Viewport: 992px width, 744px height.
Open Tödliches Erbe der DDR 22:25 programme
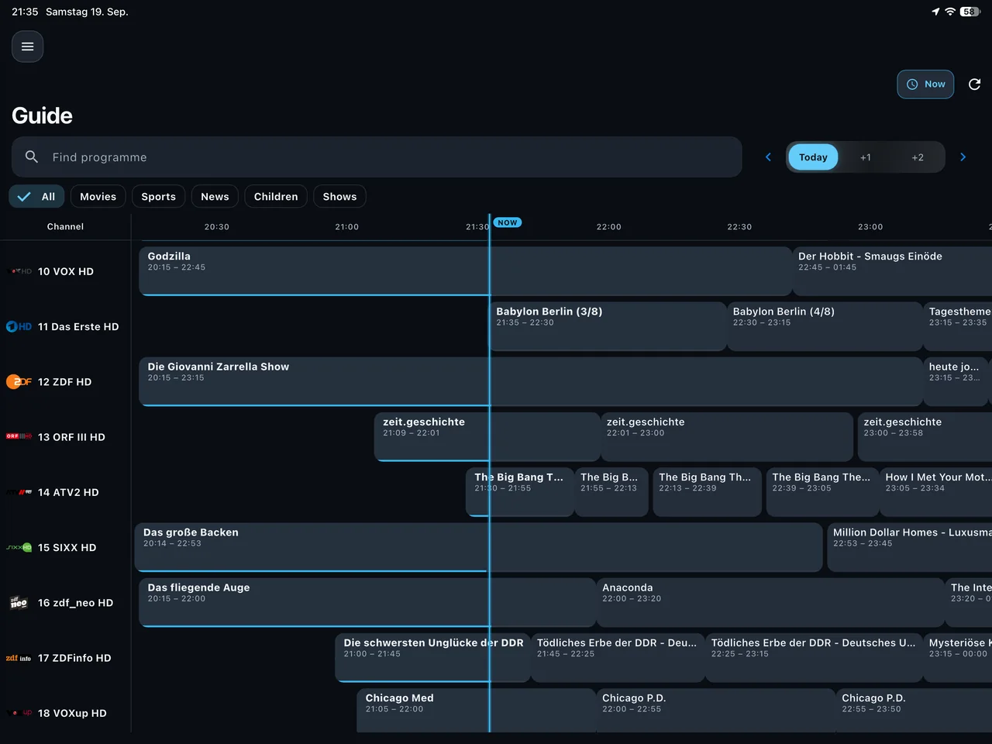tap(814, 658)
